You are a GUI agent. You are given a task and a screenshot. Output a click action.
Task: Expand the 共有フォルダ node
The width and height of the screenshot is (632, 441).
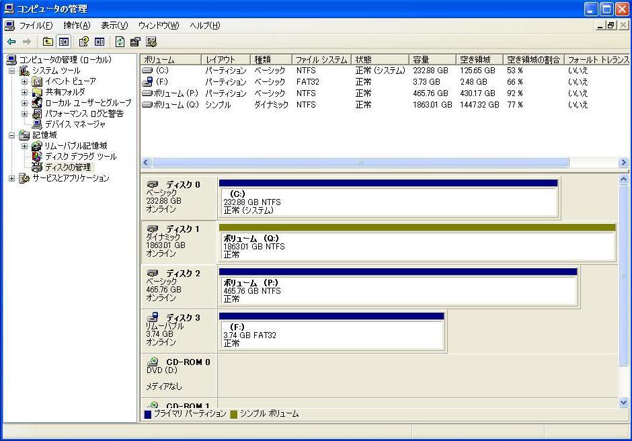[25, 92]
